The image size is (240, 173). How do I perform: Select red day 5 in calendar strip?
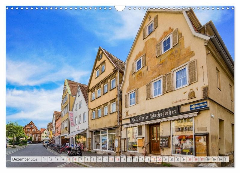(69, 159)
